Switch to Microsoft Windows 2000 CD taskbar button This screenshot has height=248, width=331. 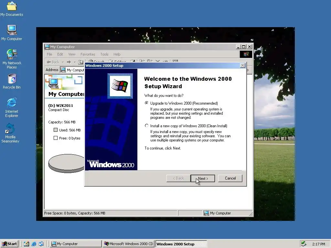pyautogui.click(x=129, y=244)
